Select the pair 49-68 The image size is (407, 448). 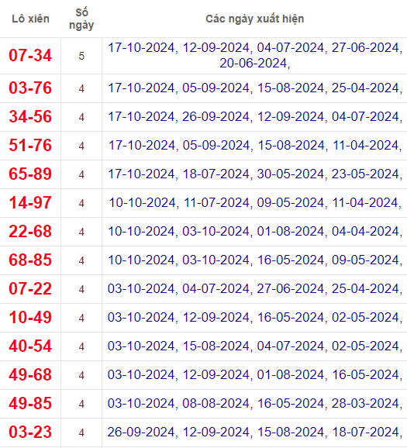[30, 375]
